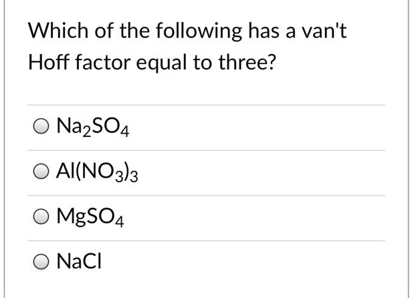Choose the Al(NO3)3 radio button

click(x=41, y=172)
